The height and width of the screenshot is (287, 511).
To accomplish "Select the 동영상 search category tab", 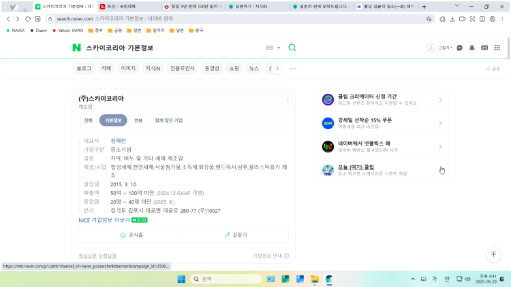I will [212, 68].
